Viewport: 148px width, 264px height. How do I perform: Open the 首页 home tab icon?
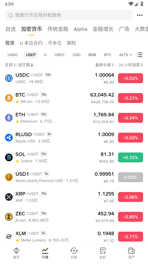(x=16, y=251)
